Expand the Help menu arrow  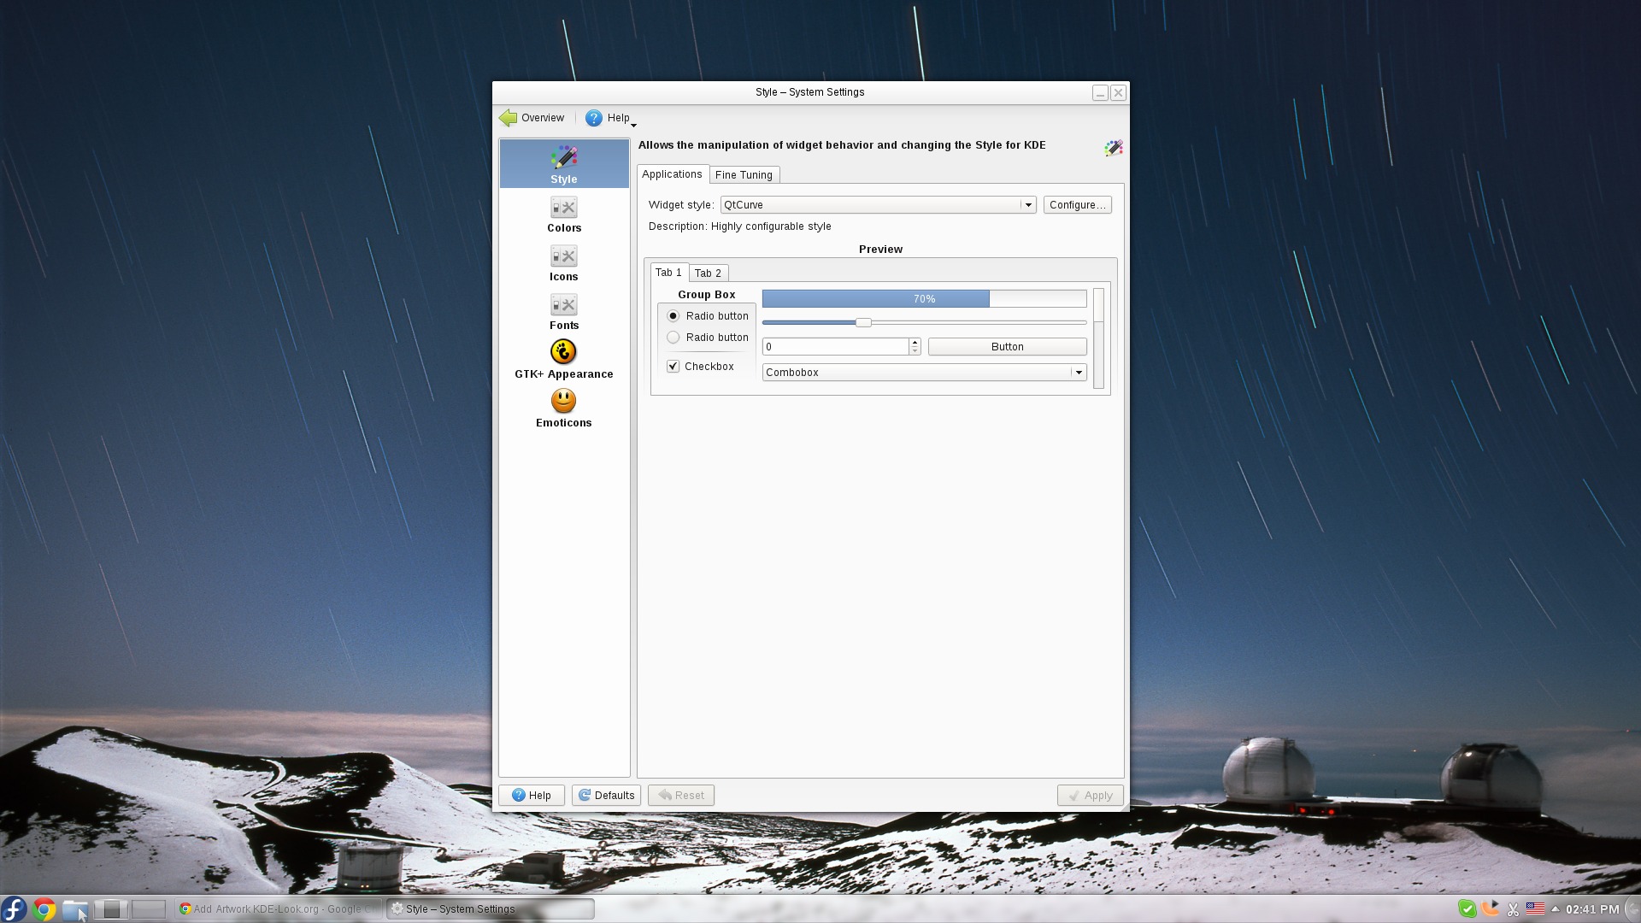pos(633,125)
